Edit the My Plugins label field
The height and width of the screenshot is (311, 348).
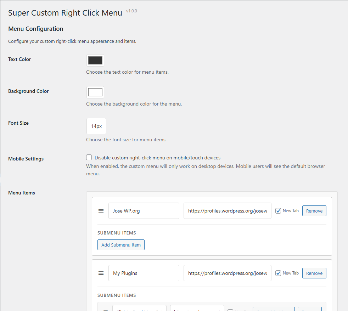click(x=144, y=273)
